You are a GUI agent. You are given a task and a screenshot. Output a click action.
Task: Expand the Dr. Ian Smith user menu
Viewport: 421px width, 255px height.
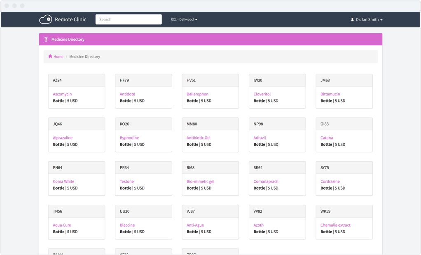(x=369, y=20)
